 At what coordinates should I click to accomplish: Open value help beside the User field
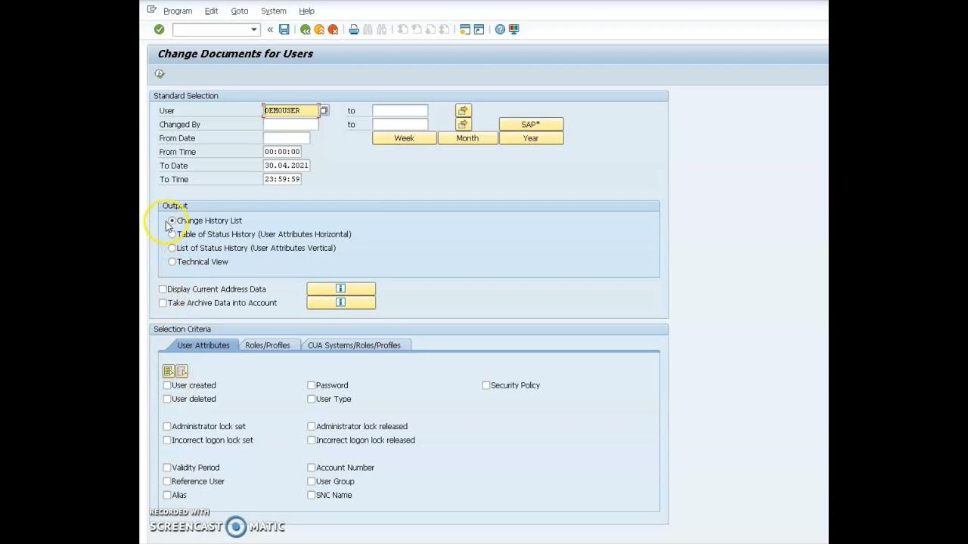pyautogui.click(x=324, y=110)
